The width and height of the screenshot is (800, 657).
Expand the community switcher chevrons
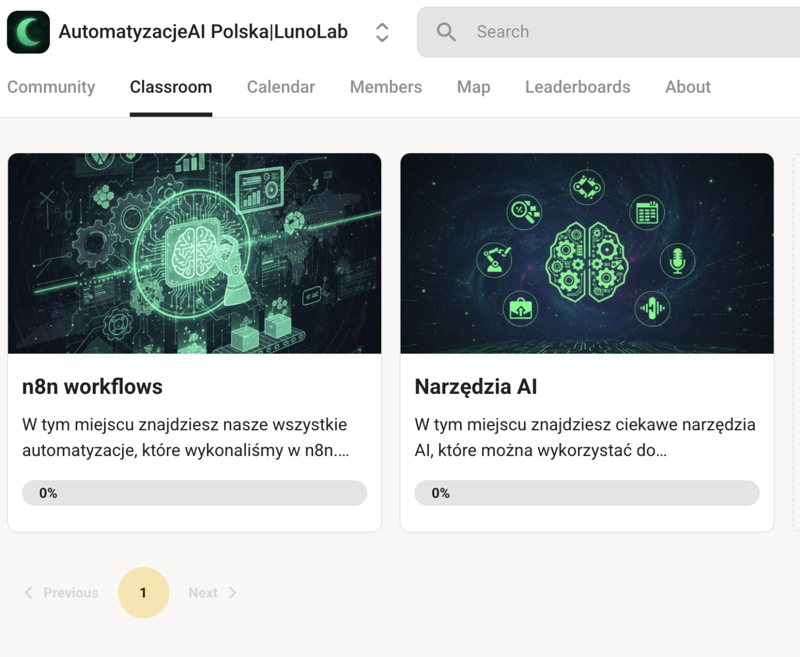[x=382, y=32]
